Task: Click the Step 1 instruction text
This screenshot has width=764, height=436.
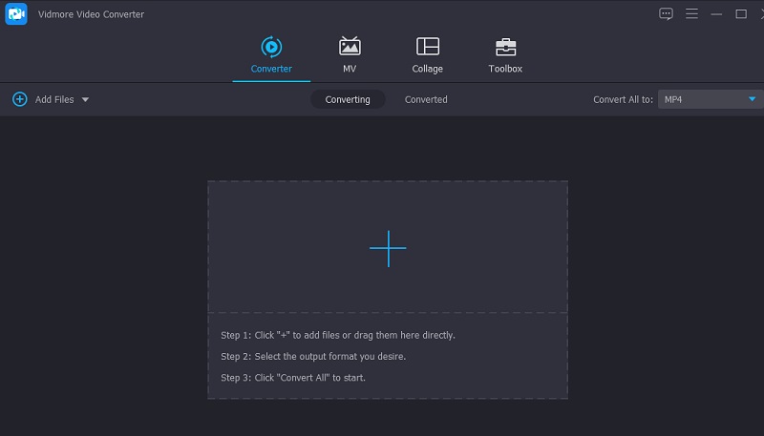Action: [338, 336]
